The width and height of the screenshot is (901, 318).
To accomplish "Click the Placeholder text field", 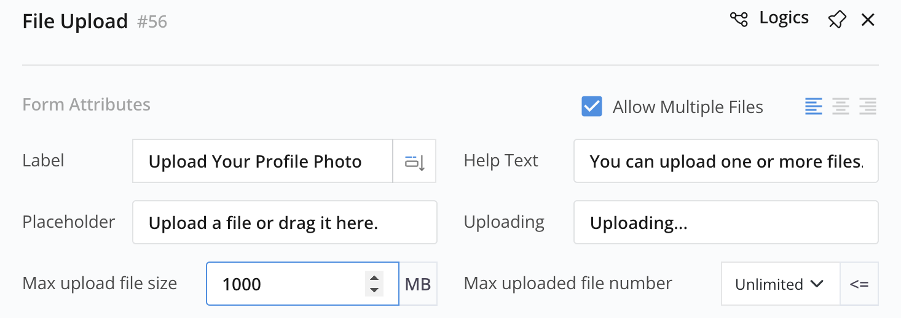I will click(284, 223).
